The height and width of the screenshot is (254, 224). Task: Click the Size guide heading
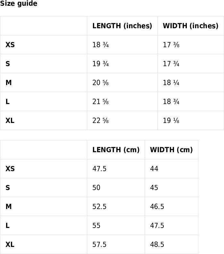pyautogui.click(x=19, y=4)
